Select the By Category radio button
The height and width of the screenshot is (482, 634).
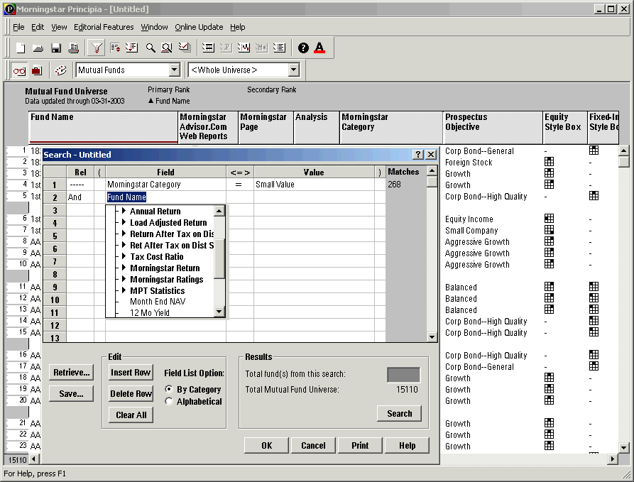point(169,390)
